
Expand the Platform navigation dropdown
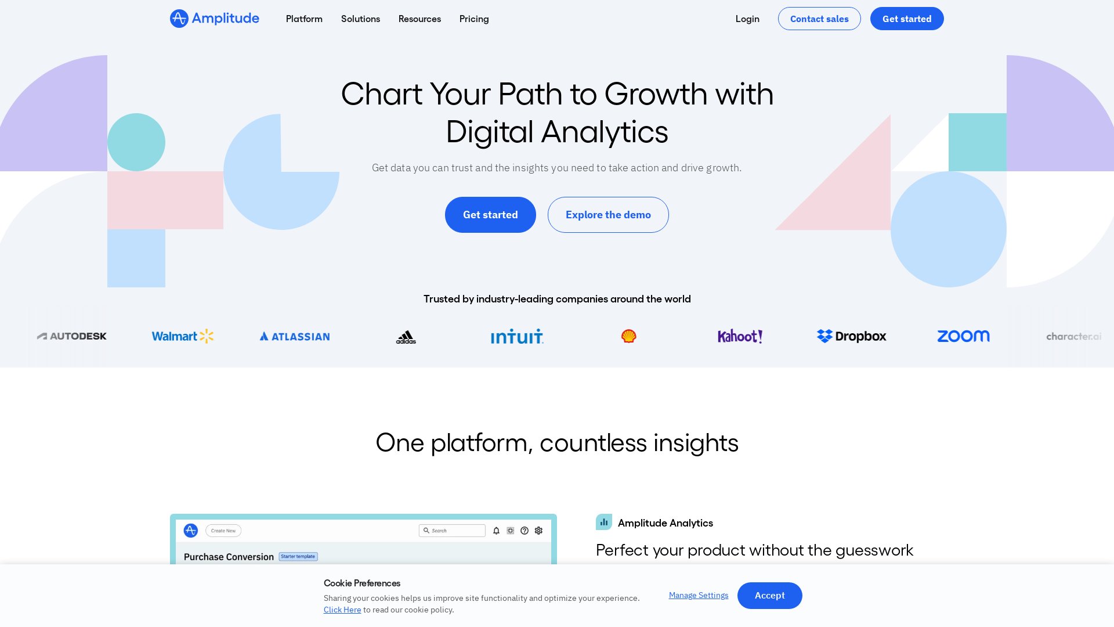coord(304,19)
